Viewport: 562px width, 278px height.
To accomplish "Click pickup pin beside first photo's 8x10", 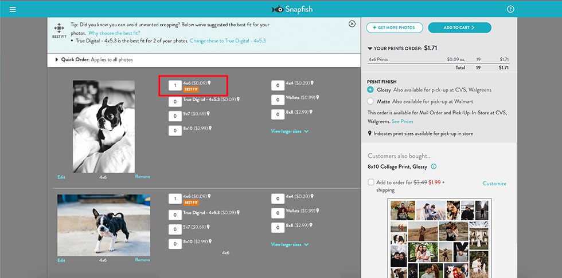I will click(x=210, y=128).
